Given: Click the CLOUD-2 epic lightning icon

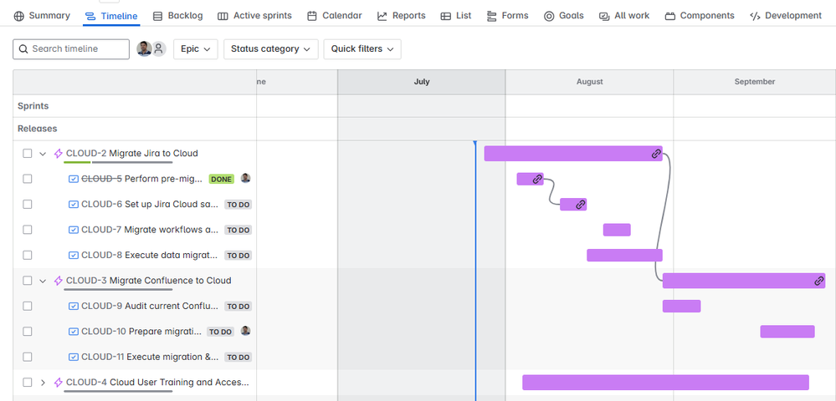Looking at the screenshot, I should [x=59, y=154].
